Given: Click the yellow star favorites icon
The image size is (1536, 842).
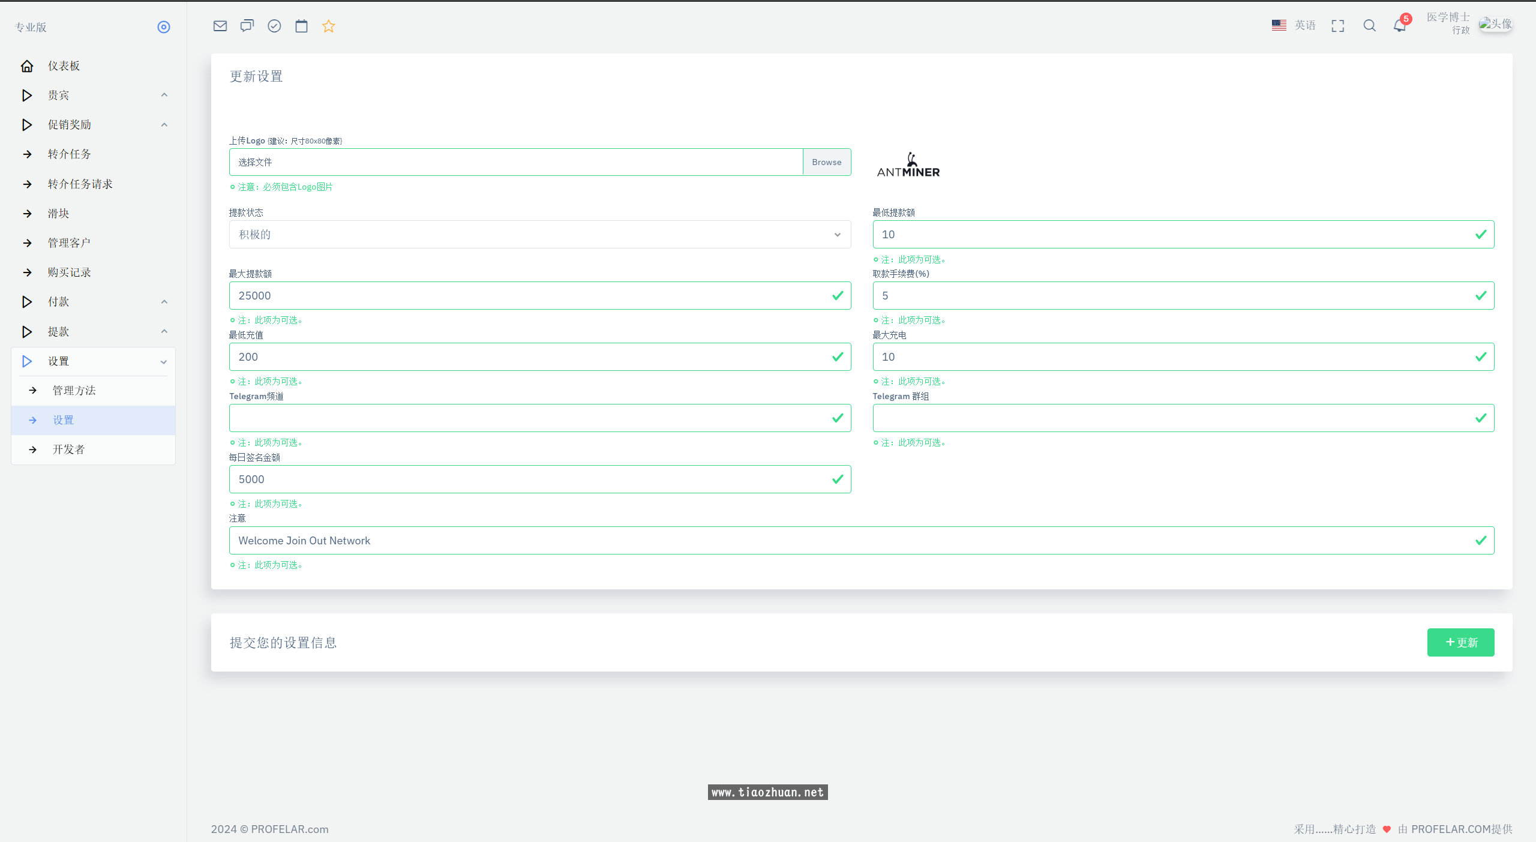Looking at the screenshot, I should click(x=328, y=26).
